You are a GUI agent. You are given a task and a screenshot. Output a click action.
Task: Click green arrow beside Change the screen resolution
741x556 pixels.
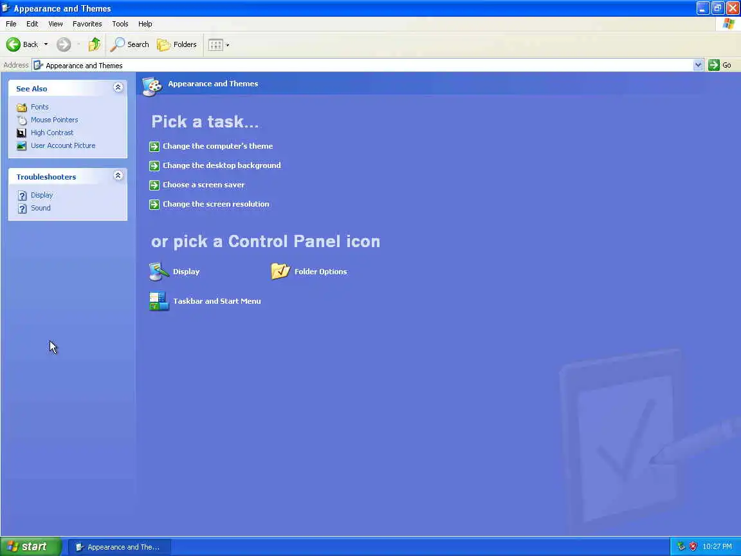click(154, 205)
